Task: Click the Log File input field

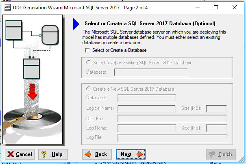Action: coord(172,138)
